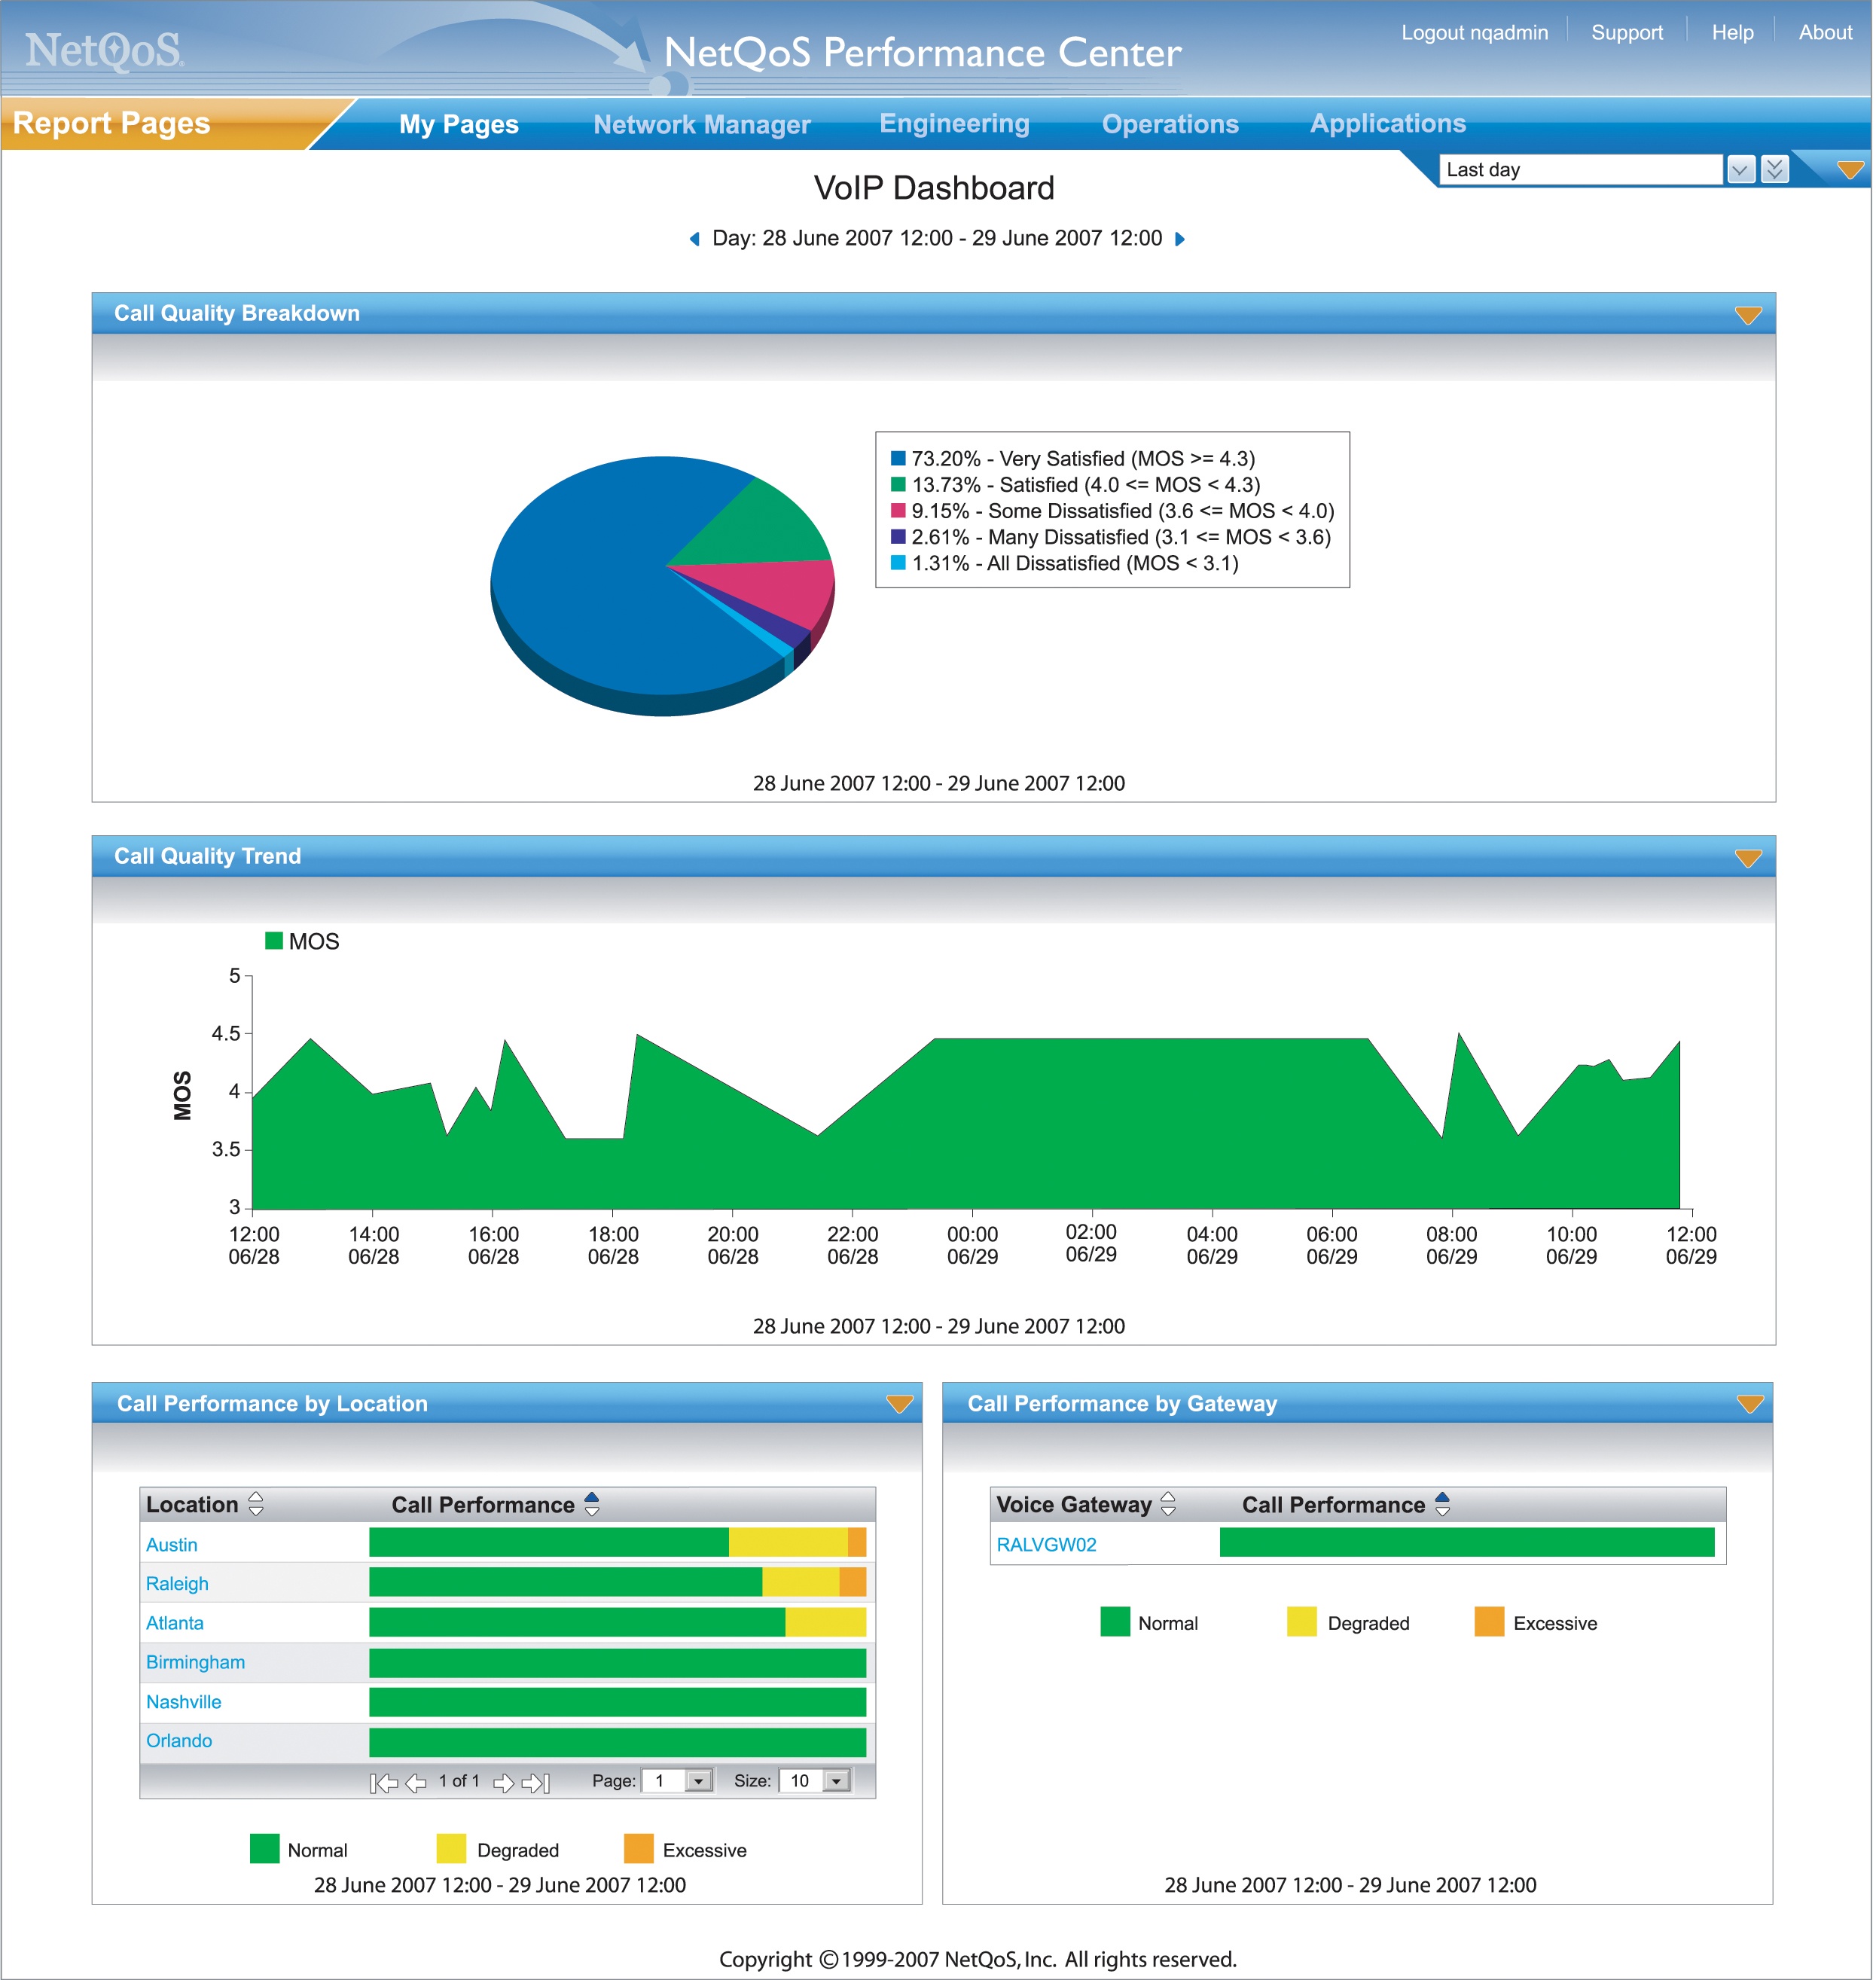The width and height of the screenshot is (1876, 1980).
Task: Jump to first page in location pager
Action: 383,1783
